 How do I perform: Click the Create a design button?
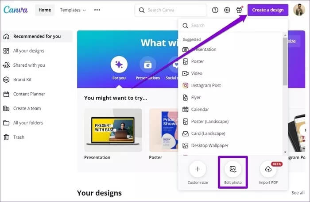(267, 10)
